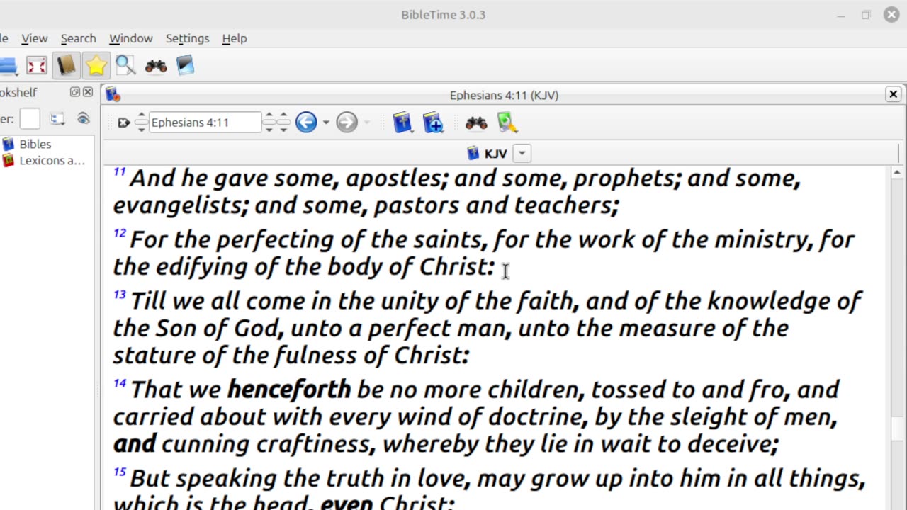Click verse number 12
The height and width of the screenshot is (510, 907).
119,234
